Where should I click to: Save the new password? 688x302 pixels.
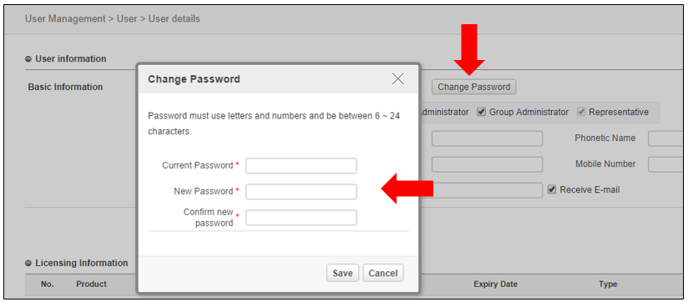coord(342,273)
